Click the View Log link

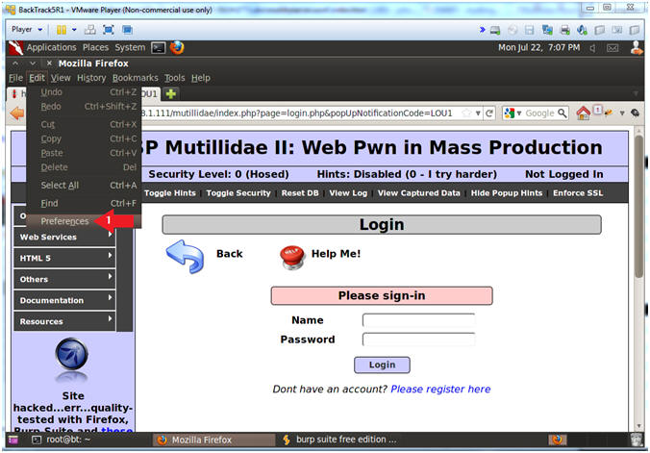click(x=348, y=193)
